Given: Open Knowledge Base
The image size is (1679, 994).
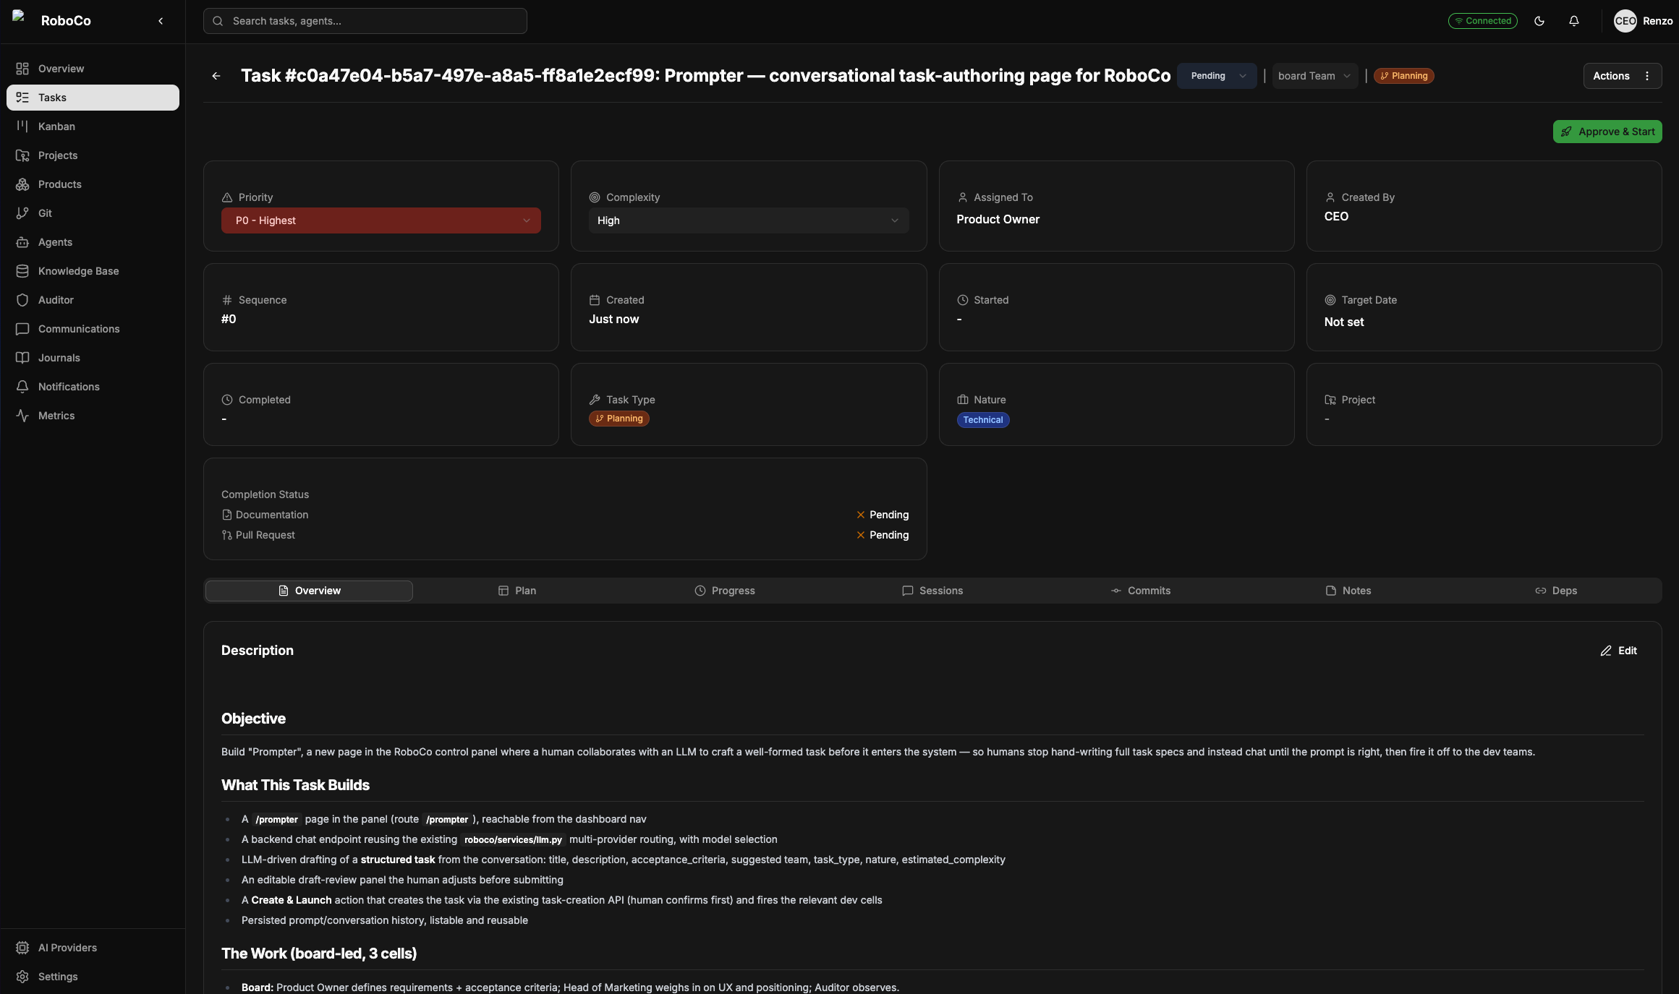Looking at the screenshot, I should coord(93,271).
